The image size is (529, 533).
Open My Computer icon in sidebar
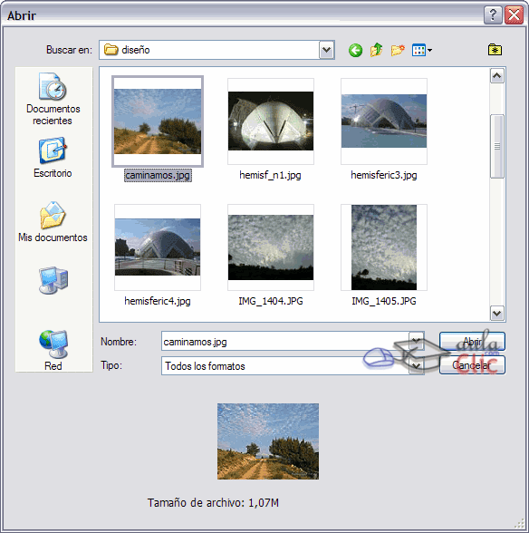tap(53, 280)
